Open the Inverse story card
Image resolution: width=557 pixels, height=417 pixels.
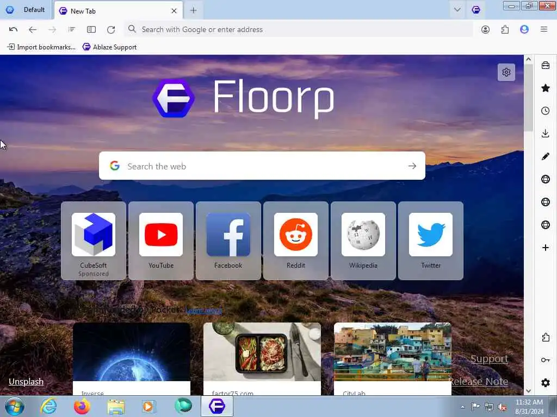point(132,359)
